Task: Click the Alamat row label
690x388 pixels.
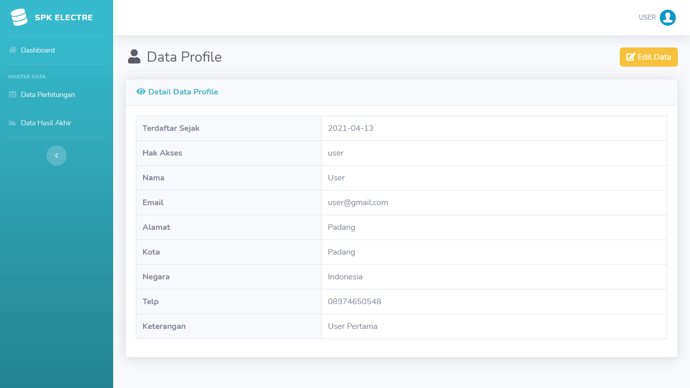Action: [156, 227]
